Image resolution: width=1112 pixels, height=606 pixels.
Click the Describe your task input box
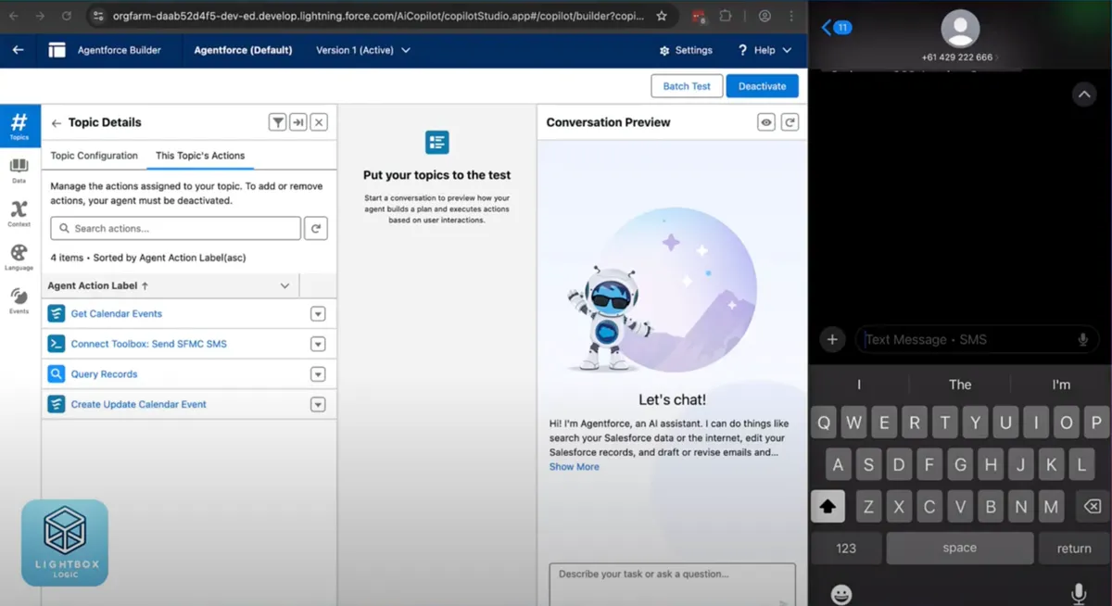672,584
